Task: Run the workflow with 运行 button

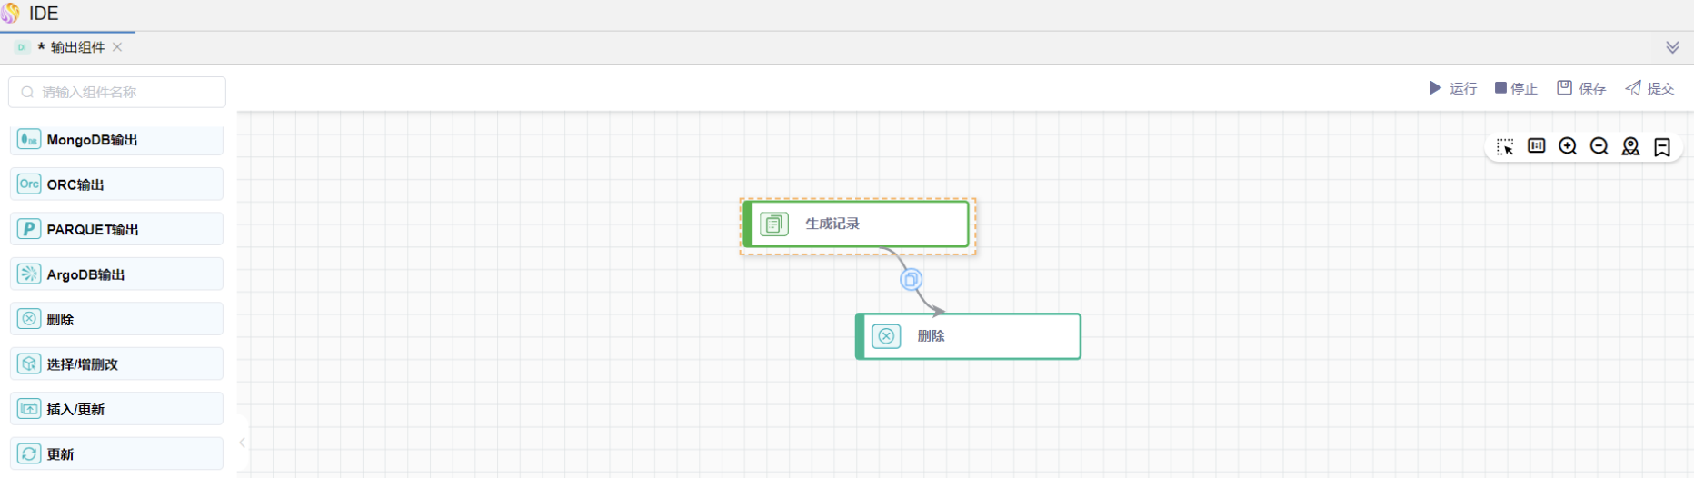Action: point(1452,88)
